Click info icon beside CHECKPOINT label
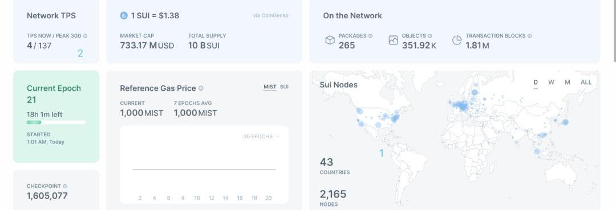 [x=65, y=187]
